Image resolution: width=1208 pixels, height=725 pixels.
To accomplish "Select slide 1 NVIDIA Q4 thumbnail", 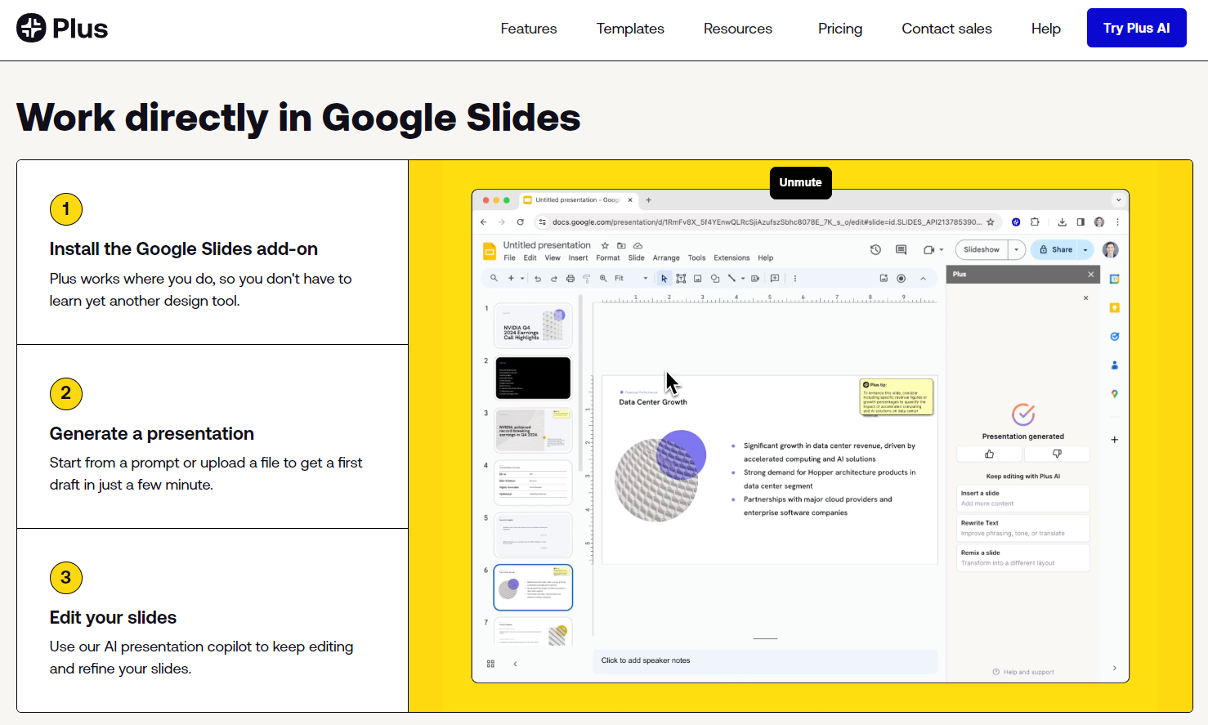I will click(533, 325).
